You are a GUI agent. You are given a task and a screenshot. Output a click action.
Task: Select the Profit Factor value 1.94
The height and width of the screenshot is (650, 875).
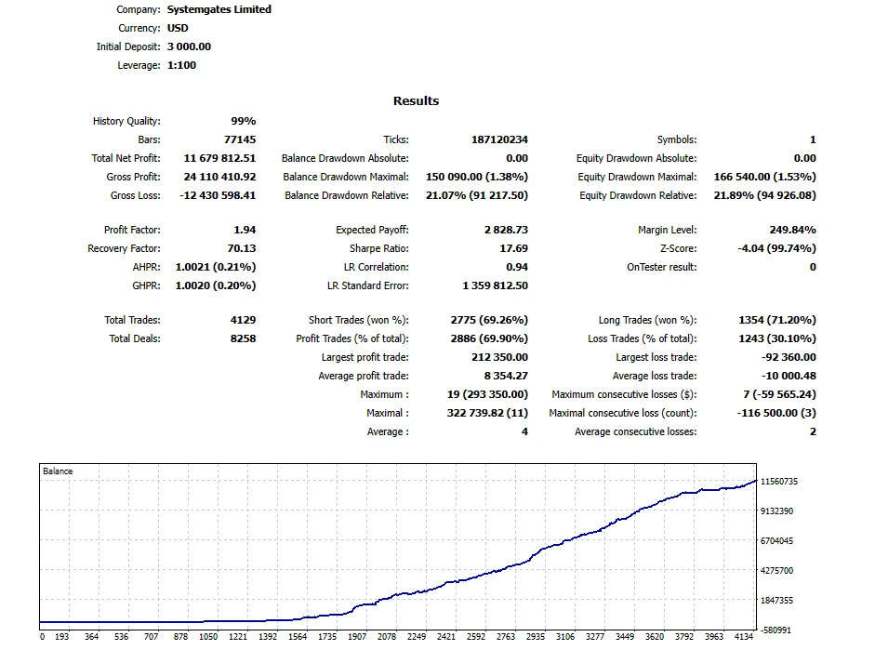[x=245, y=230]
